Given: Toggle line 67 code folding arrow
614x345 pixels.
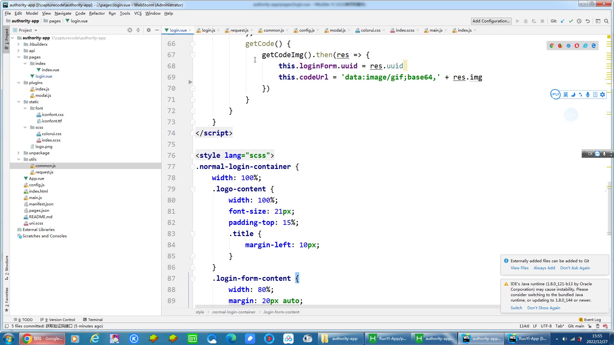Looking at the screenshot, I should [x=193, y=55].
